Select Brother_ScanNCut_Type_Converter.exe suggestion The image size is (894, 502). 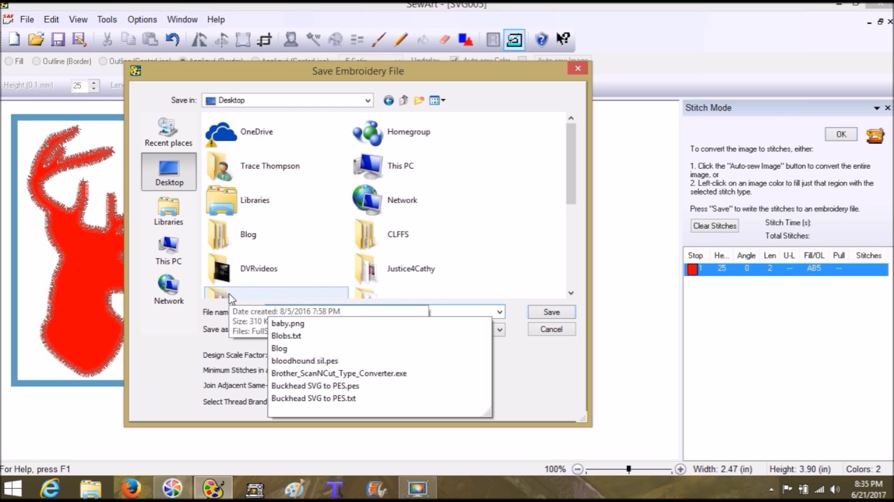[x=339, y=374]
